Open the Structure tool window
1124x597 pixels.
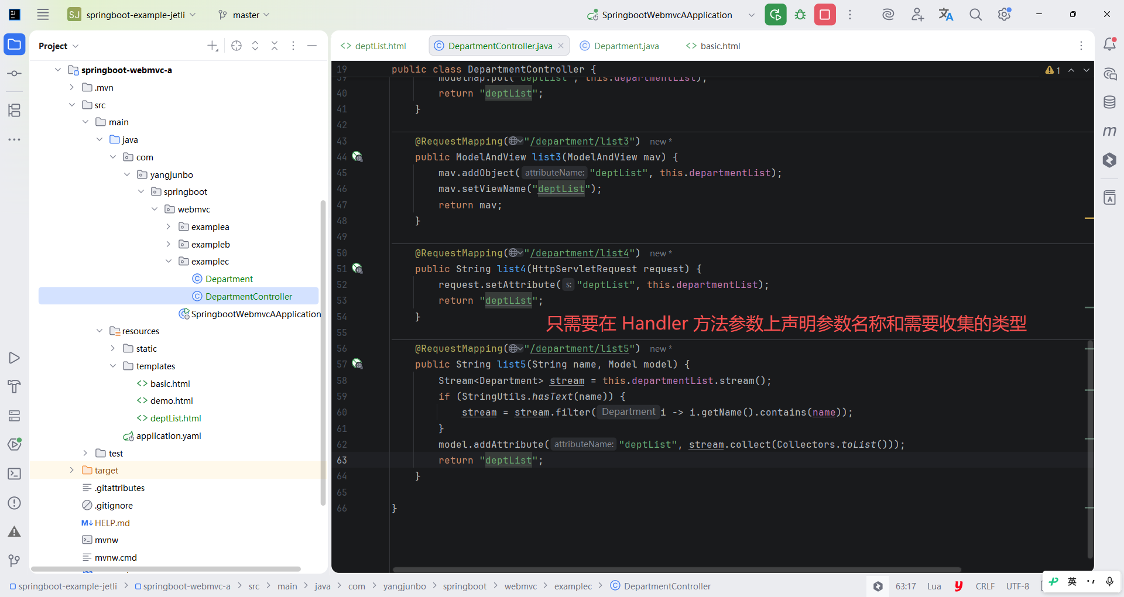point(15,110)
